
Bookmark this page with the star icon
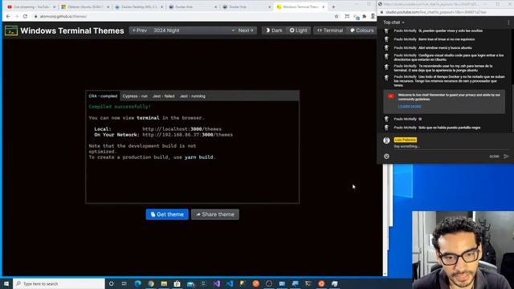[x=337, y=16]
